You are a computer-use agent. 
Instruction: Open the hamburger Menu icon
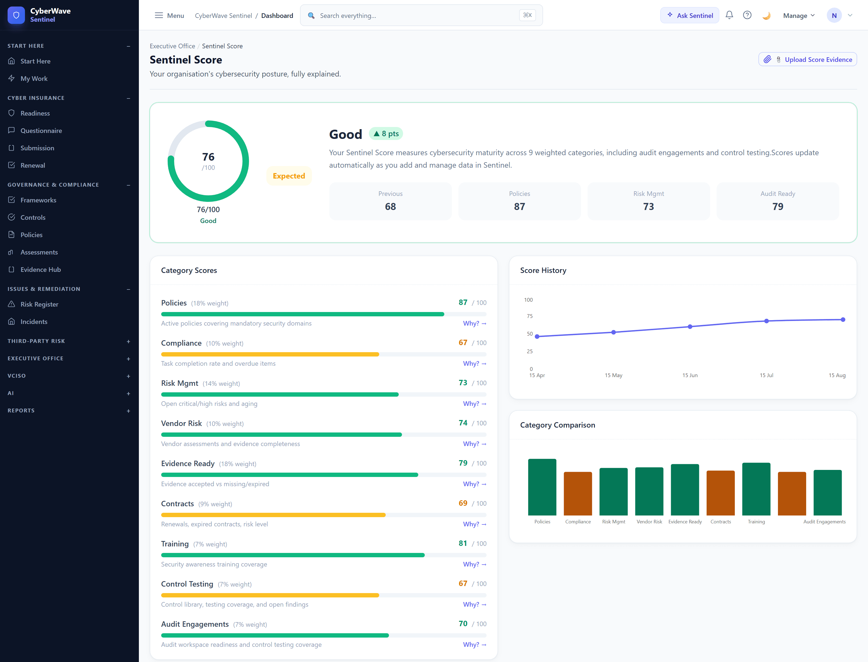159,15
